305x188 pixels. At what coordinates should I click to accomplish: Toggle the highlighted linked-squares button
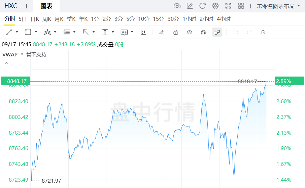coord(217,32)
